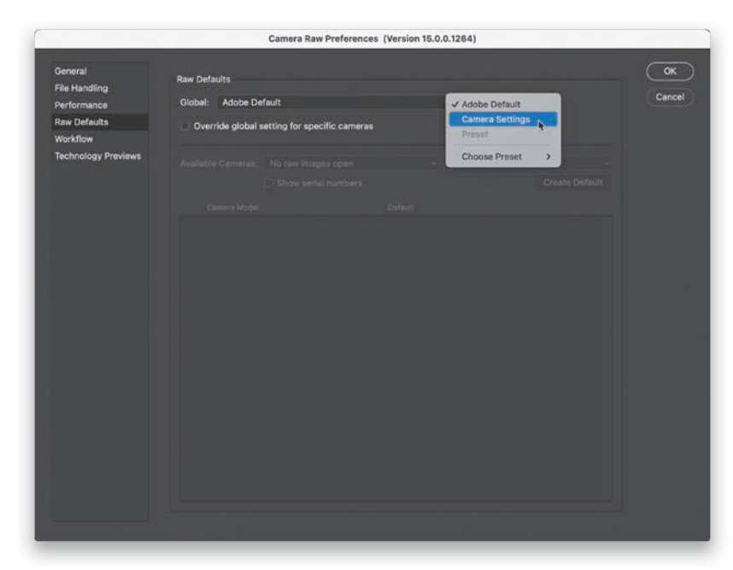The height and width of the screenshot is (570, 733).
Task: Click inside the empty camera list area
Action: (395, 358)
